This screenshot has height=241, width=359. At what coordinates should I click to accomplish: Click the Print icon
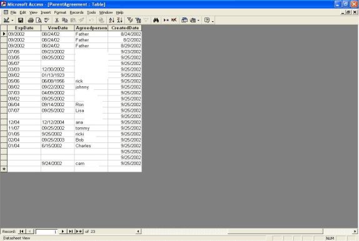click(x=31, y=21)
